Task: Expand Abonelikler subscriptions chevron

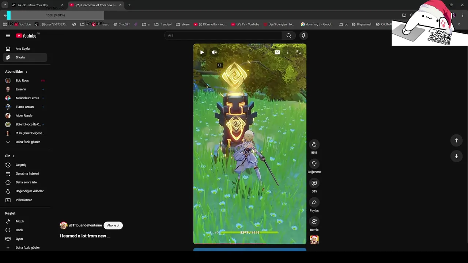Action: (27, 72)
